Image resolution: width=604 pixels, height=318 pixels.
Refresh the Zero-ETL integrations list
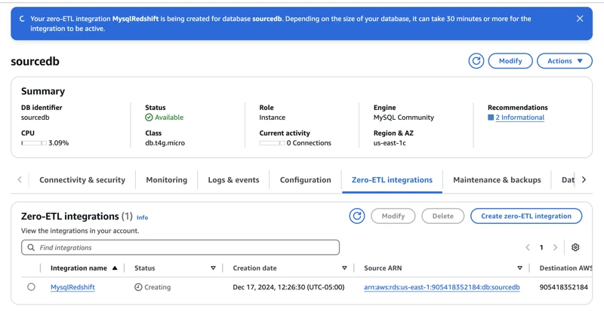(x=357, y=216)
